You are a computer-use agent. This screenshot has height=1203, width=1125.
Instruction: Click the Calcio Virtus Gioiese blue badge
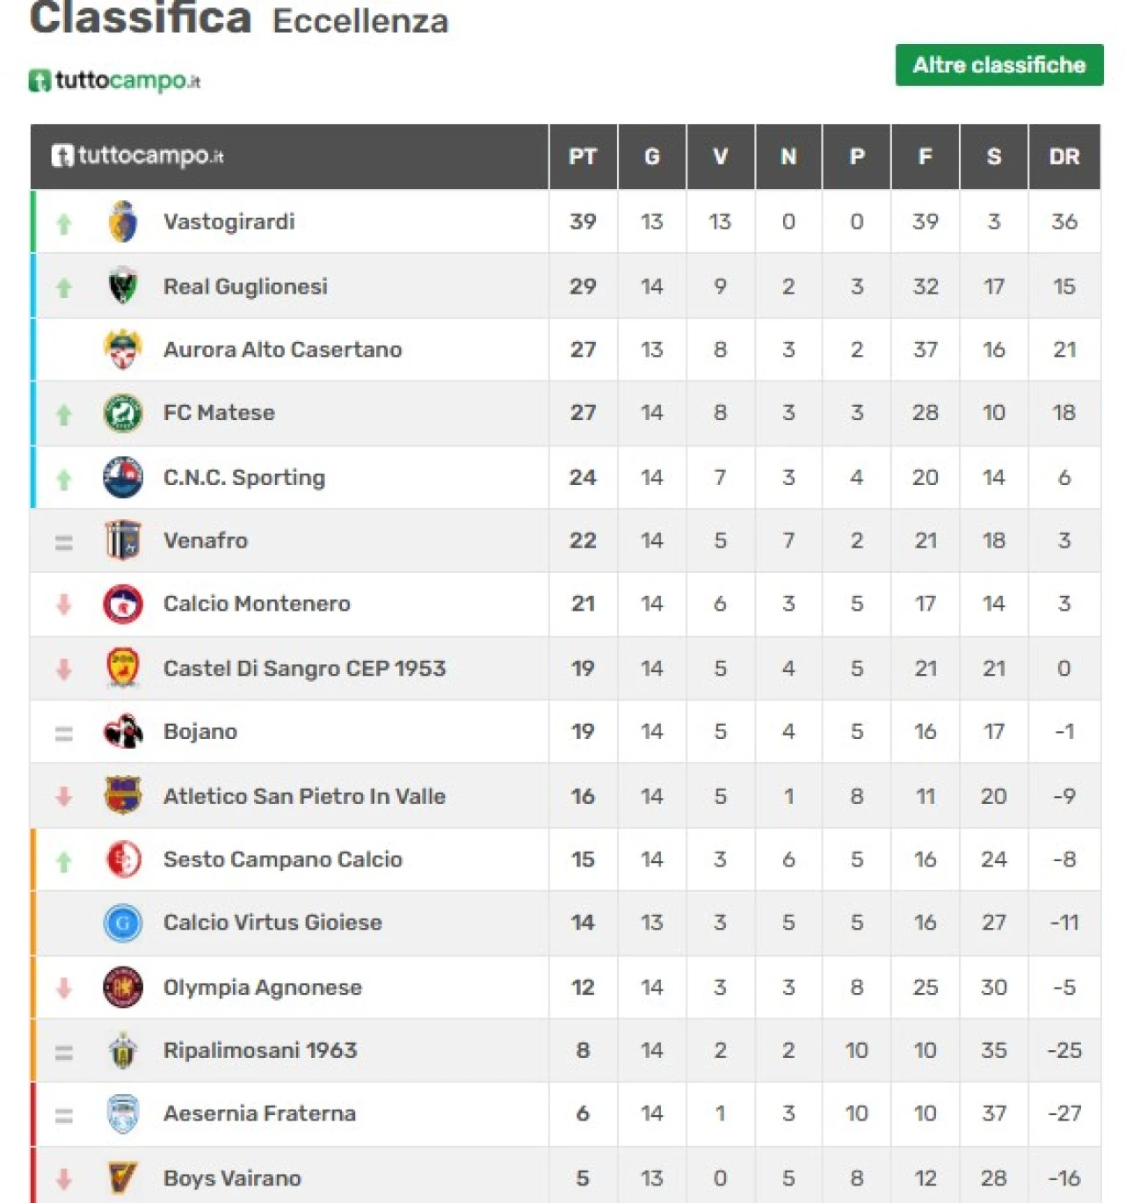click(x=123, y=923)
